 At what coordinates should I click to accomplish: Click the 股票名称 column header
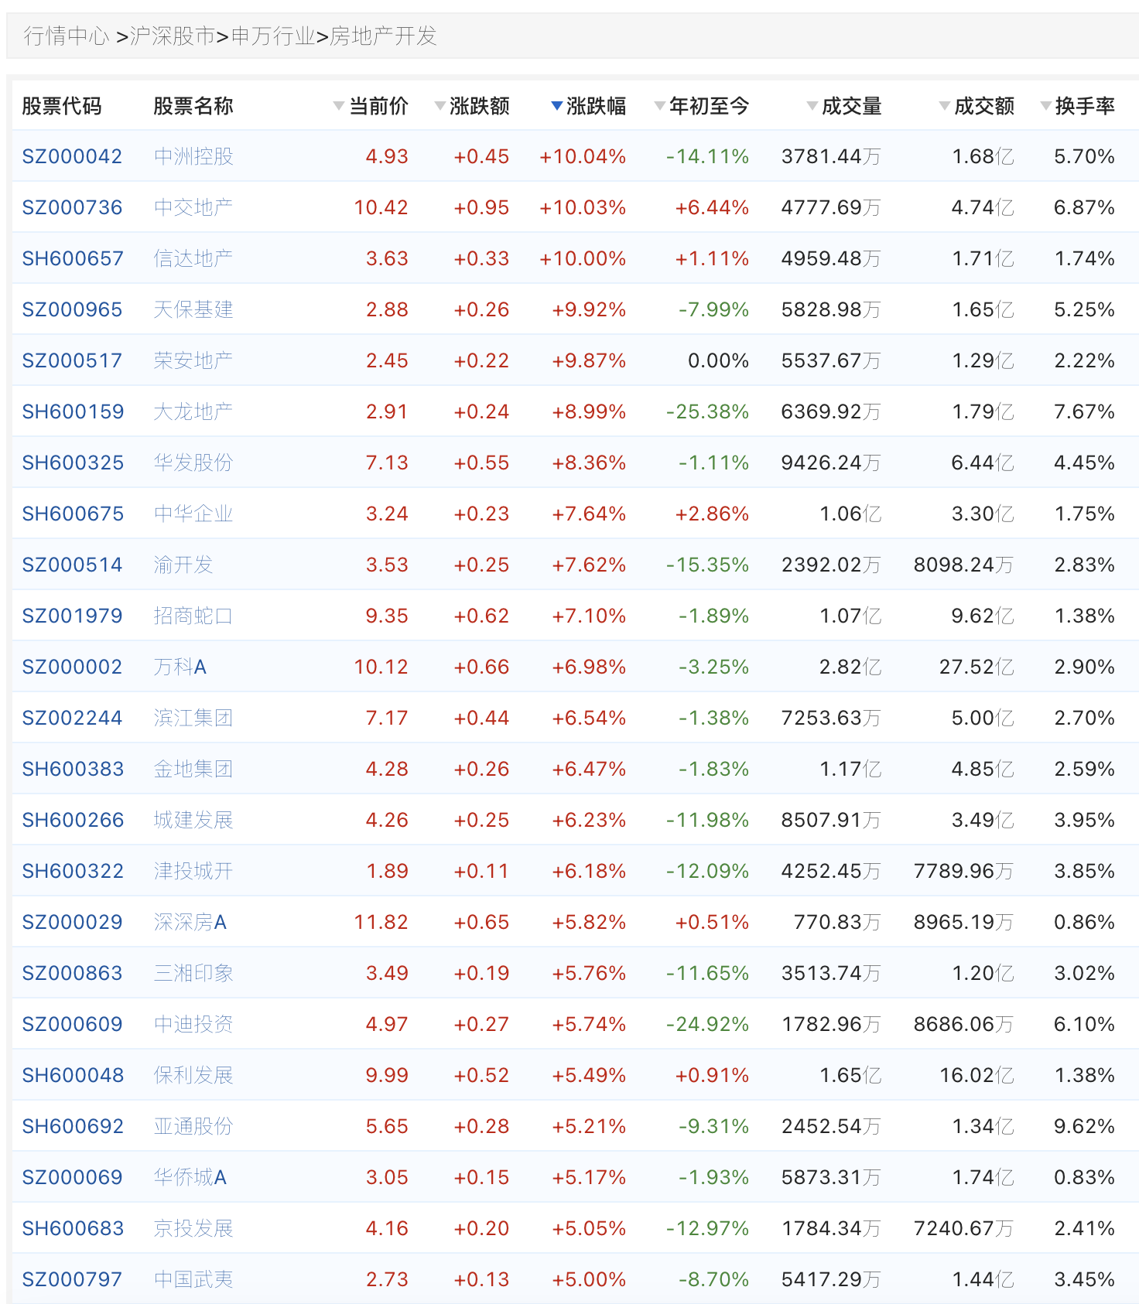[x=193, y=106]
